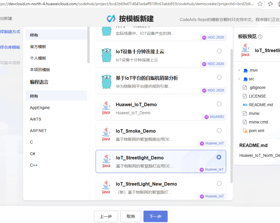
Task: Open the browser favorites list icon
Action: click(x=270, y=4)
